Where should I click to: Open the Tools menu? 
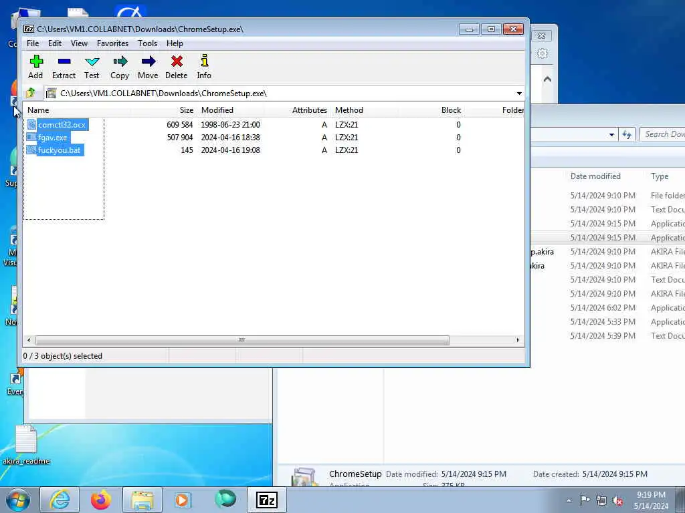(x=147, y=43)
